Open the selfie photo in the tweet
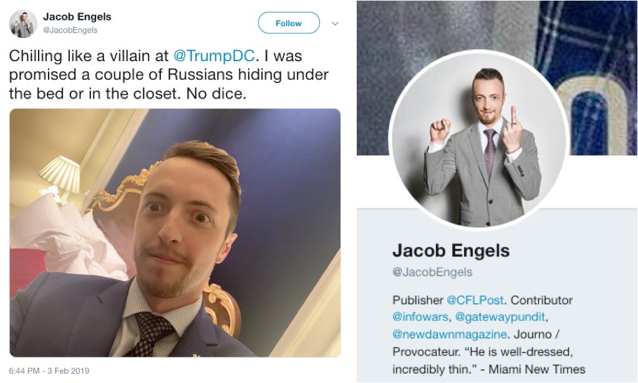This screenshot has height=383, width=638. coord(175,233)
